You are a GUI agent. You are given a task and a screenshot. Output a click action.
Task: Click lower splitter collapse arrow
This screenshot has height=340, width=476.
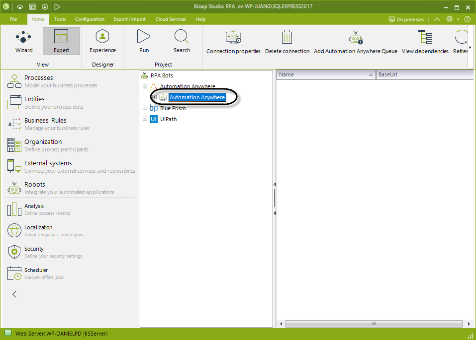tap(275, 213)
